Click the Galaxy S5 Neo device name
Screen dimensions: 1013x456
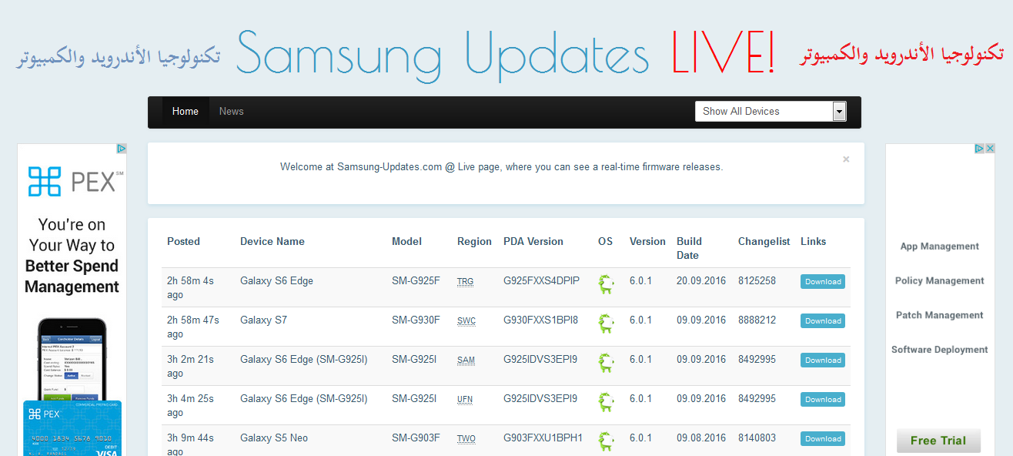click(x=274, y=438)
